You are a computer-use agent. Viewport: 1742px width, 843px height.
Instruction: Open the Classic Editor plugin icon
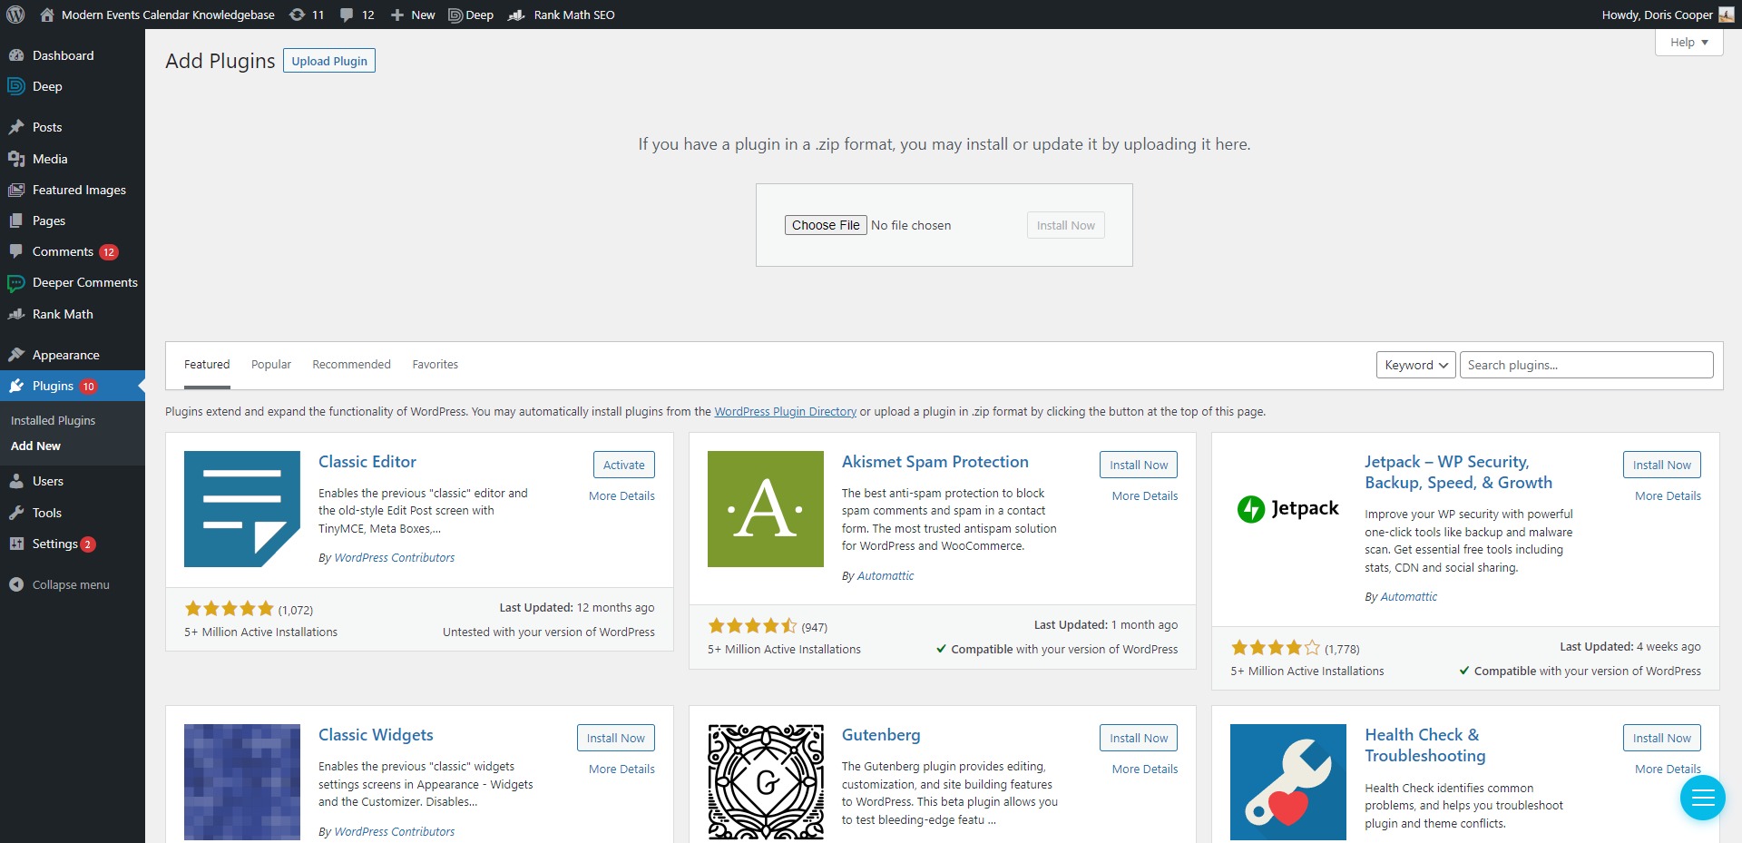pyautogui.click(x=242, y=509)
